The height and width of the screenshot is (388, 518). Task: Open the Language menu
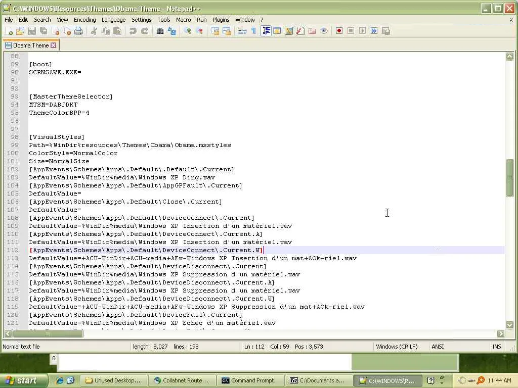pyautogui.click(x=113, y=20)
